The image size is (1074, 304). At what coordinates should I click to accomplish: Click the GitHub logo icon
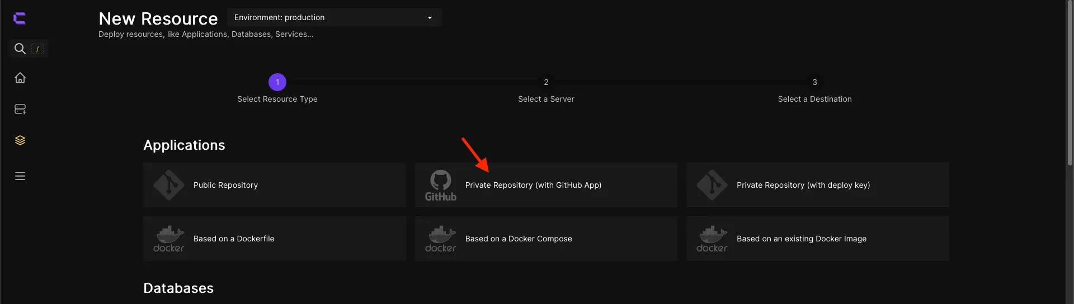tap(440, 186)
